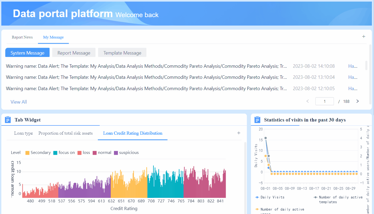Toggle the Daily Visits series legend
374x214 pixels.
click(270, 197)
